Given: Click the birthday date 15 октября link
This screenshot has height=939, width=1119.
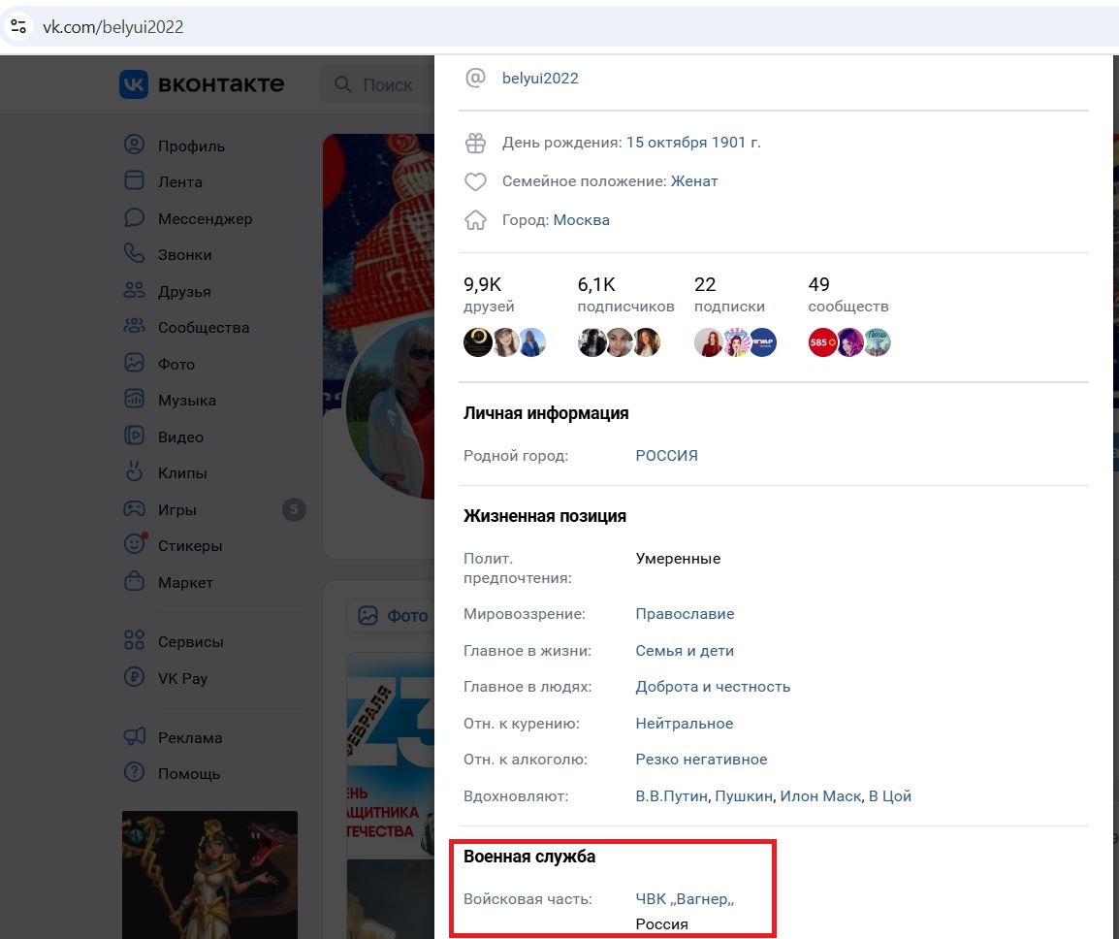Looking at the screenshot, I should [x=666, y=142].
